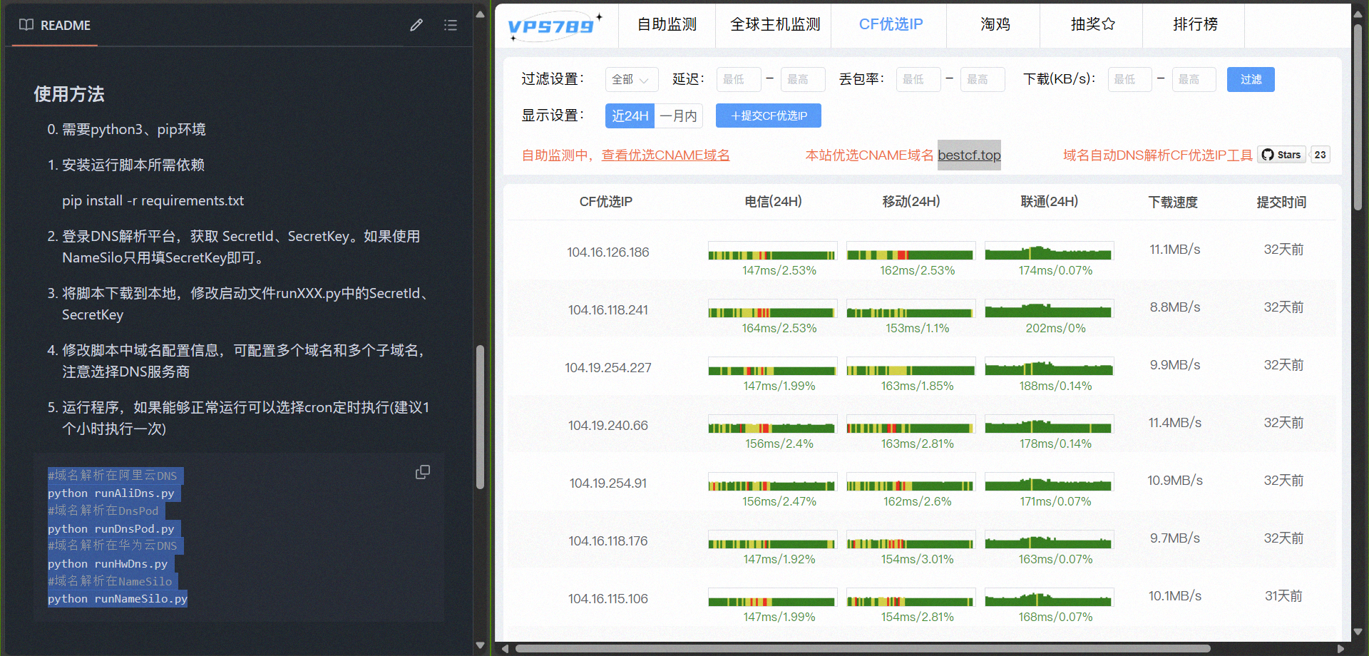Open the 查看优选CNAME域名 link
This screenshot has height=656, width=1369.
[665, 155]
